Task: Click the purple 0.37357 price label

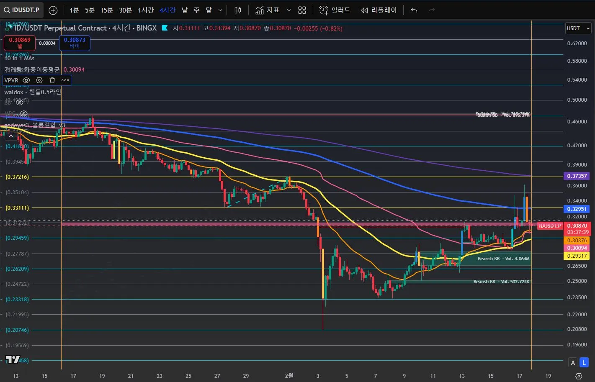Action: [x=577, y=176]
